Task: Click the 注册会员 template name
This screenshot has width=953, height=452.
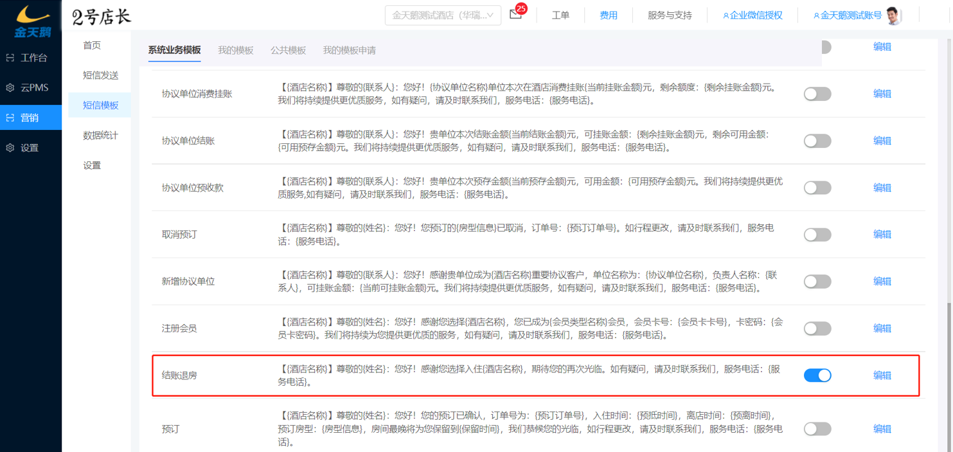Action: pos(179,329)
